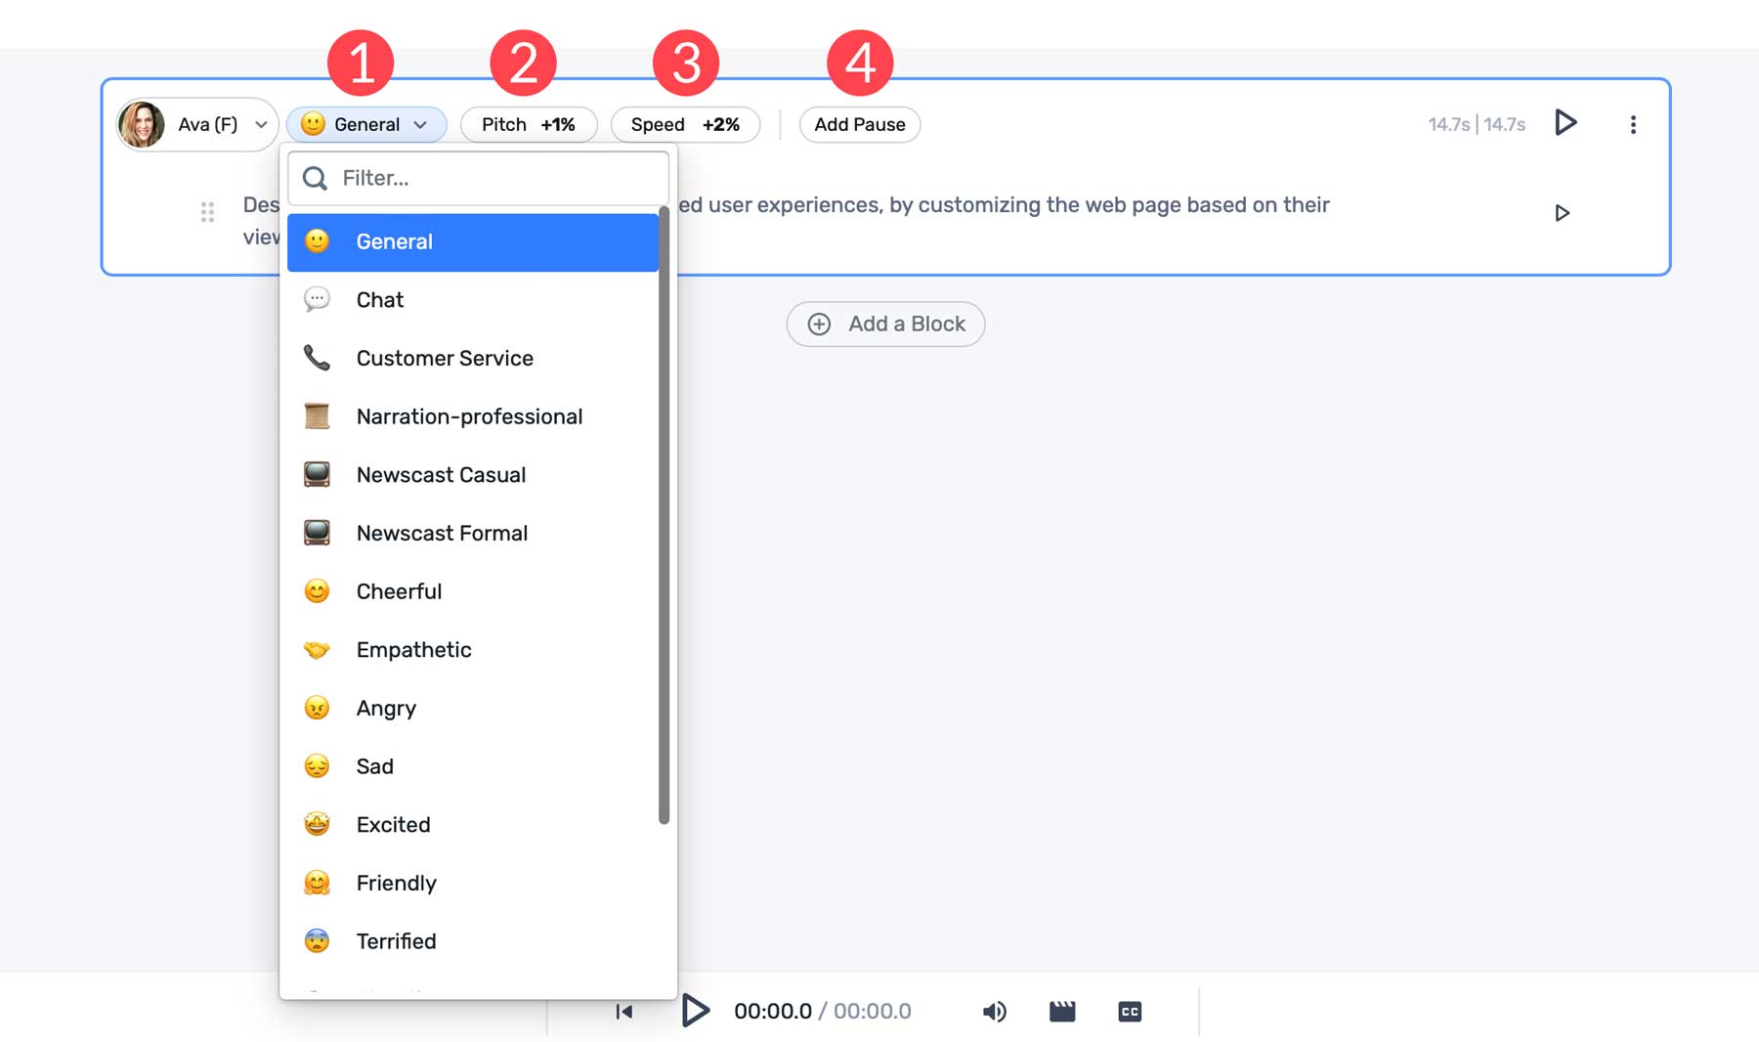Click Add a Block
Screen dimensions: 1759x1042
pos(884,324)
